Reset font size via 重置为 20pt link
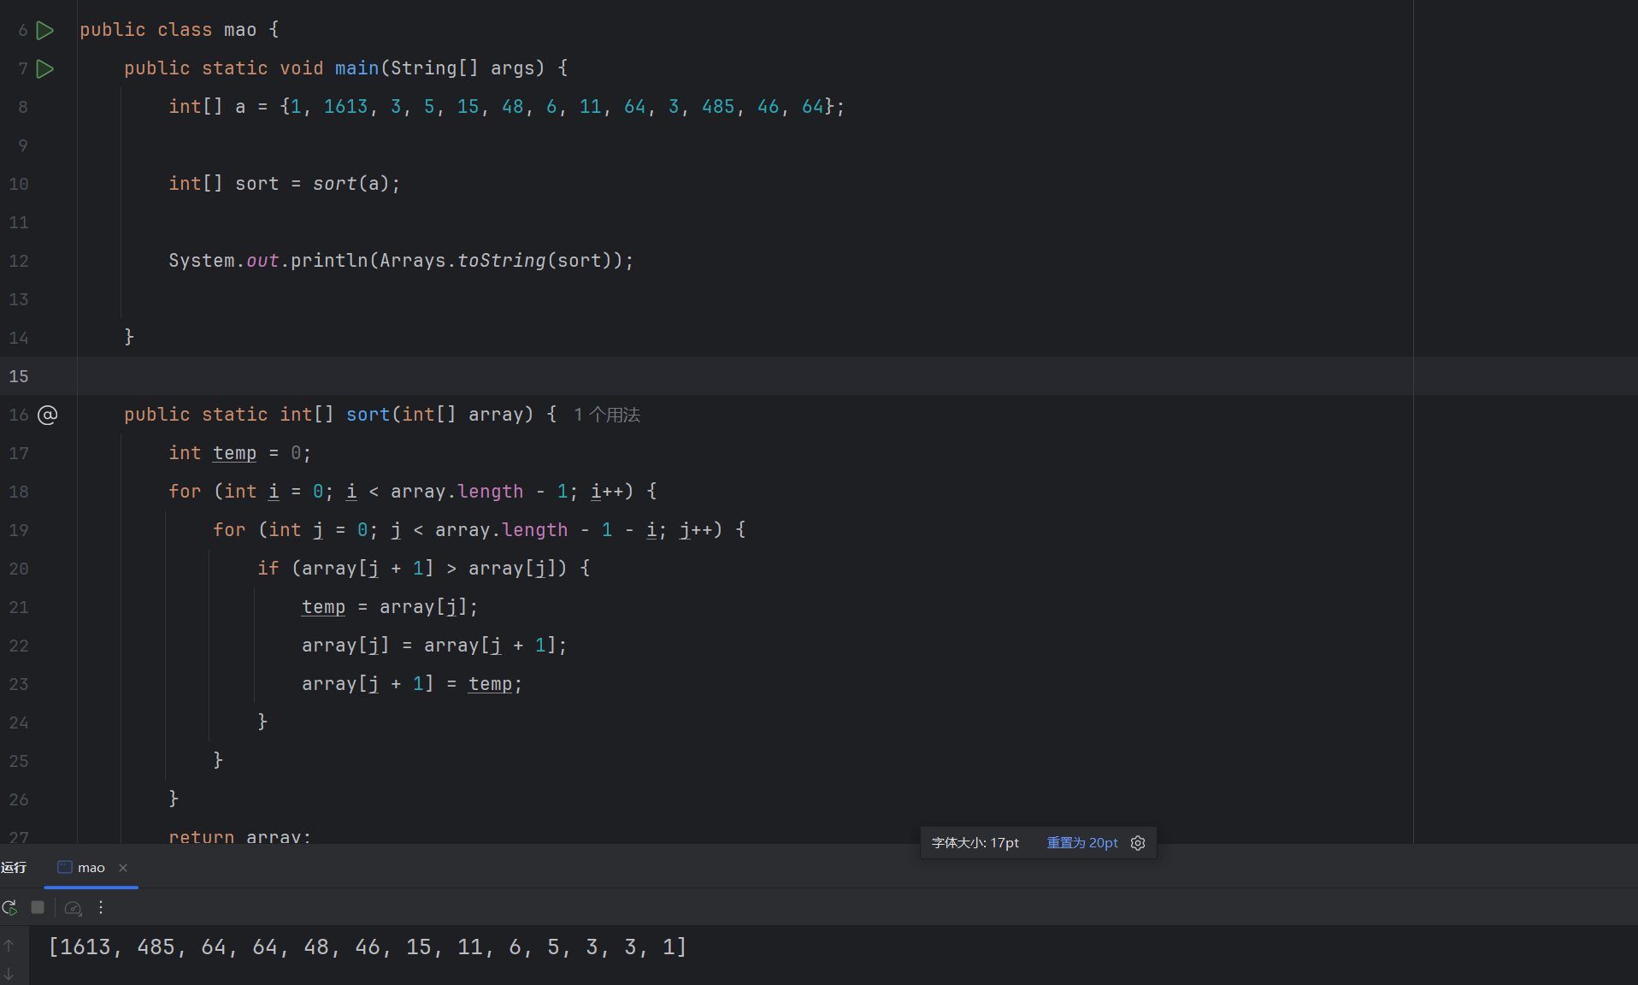 click(x=1082, y=843)
